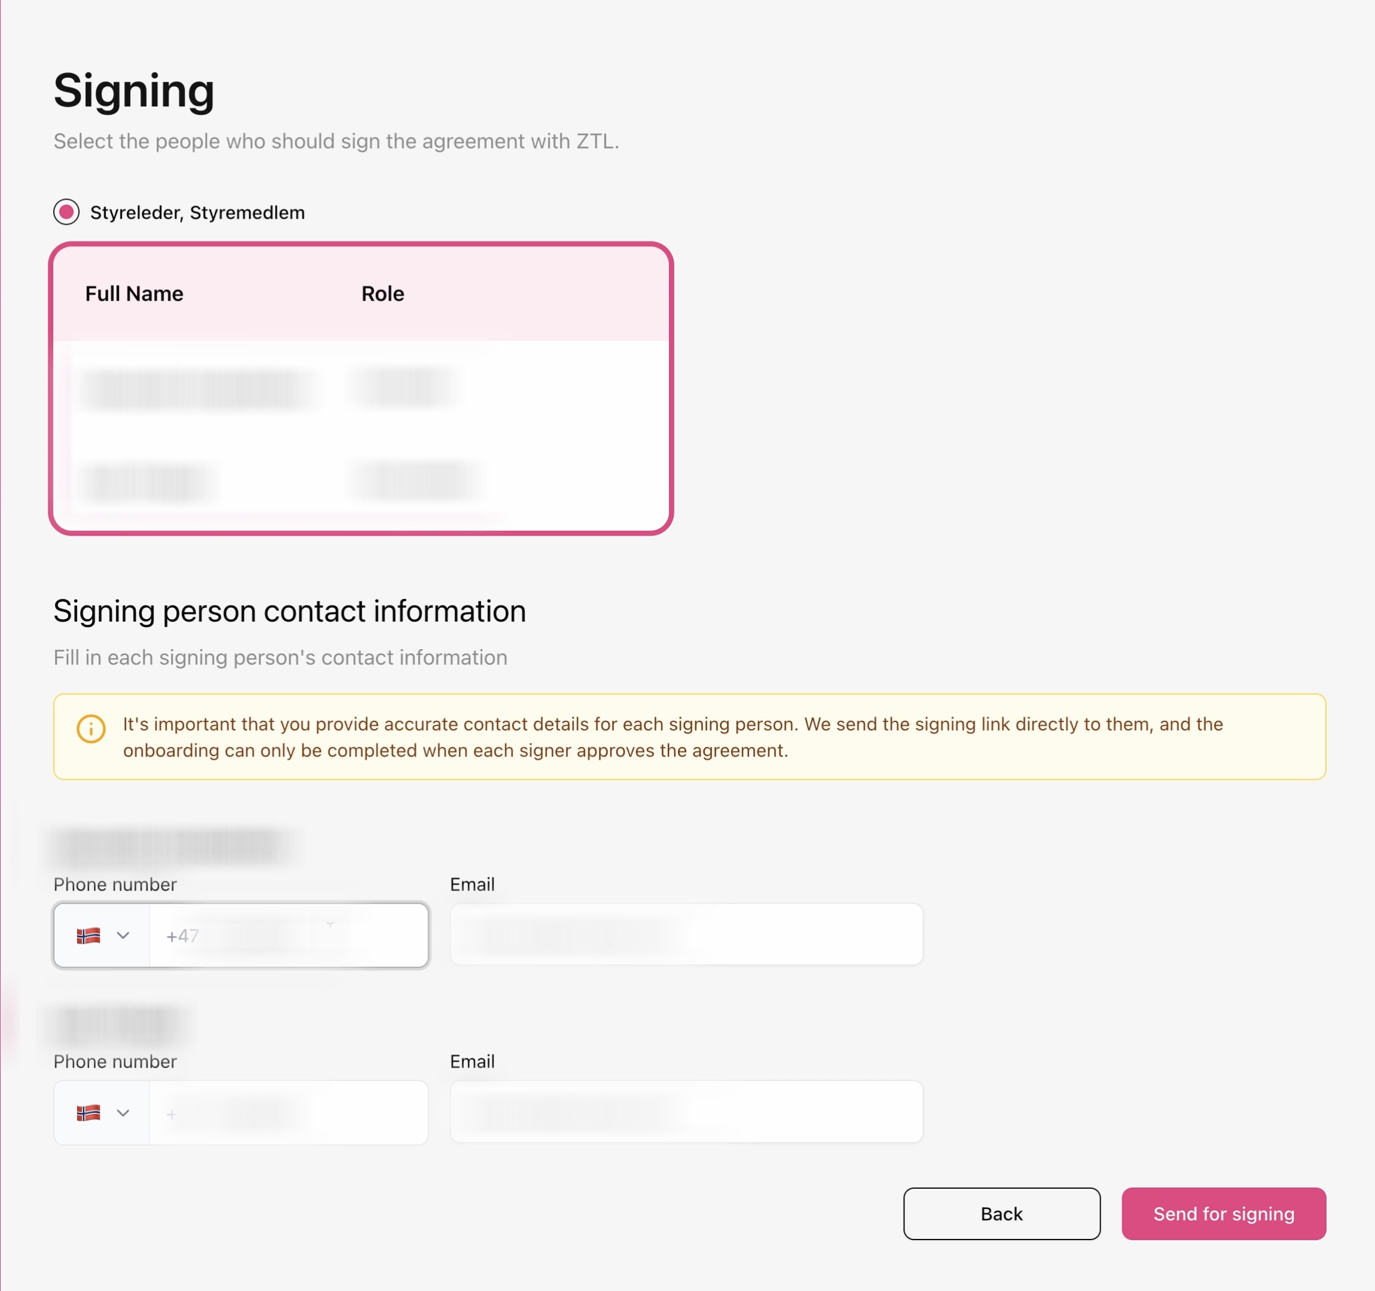
Task: Click the second signer's Email field
Action: 686,1111
